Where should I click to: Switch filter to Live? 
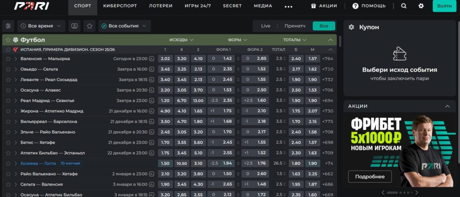(x=265, y=26)
